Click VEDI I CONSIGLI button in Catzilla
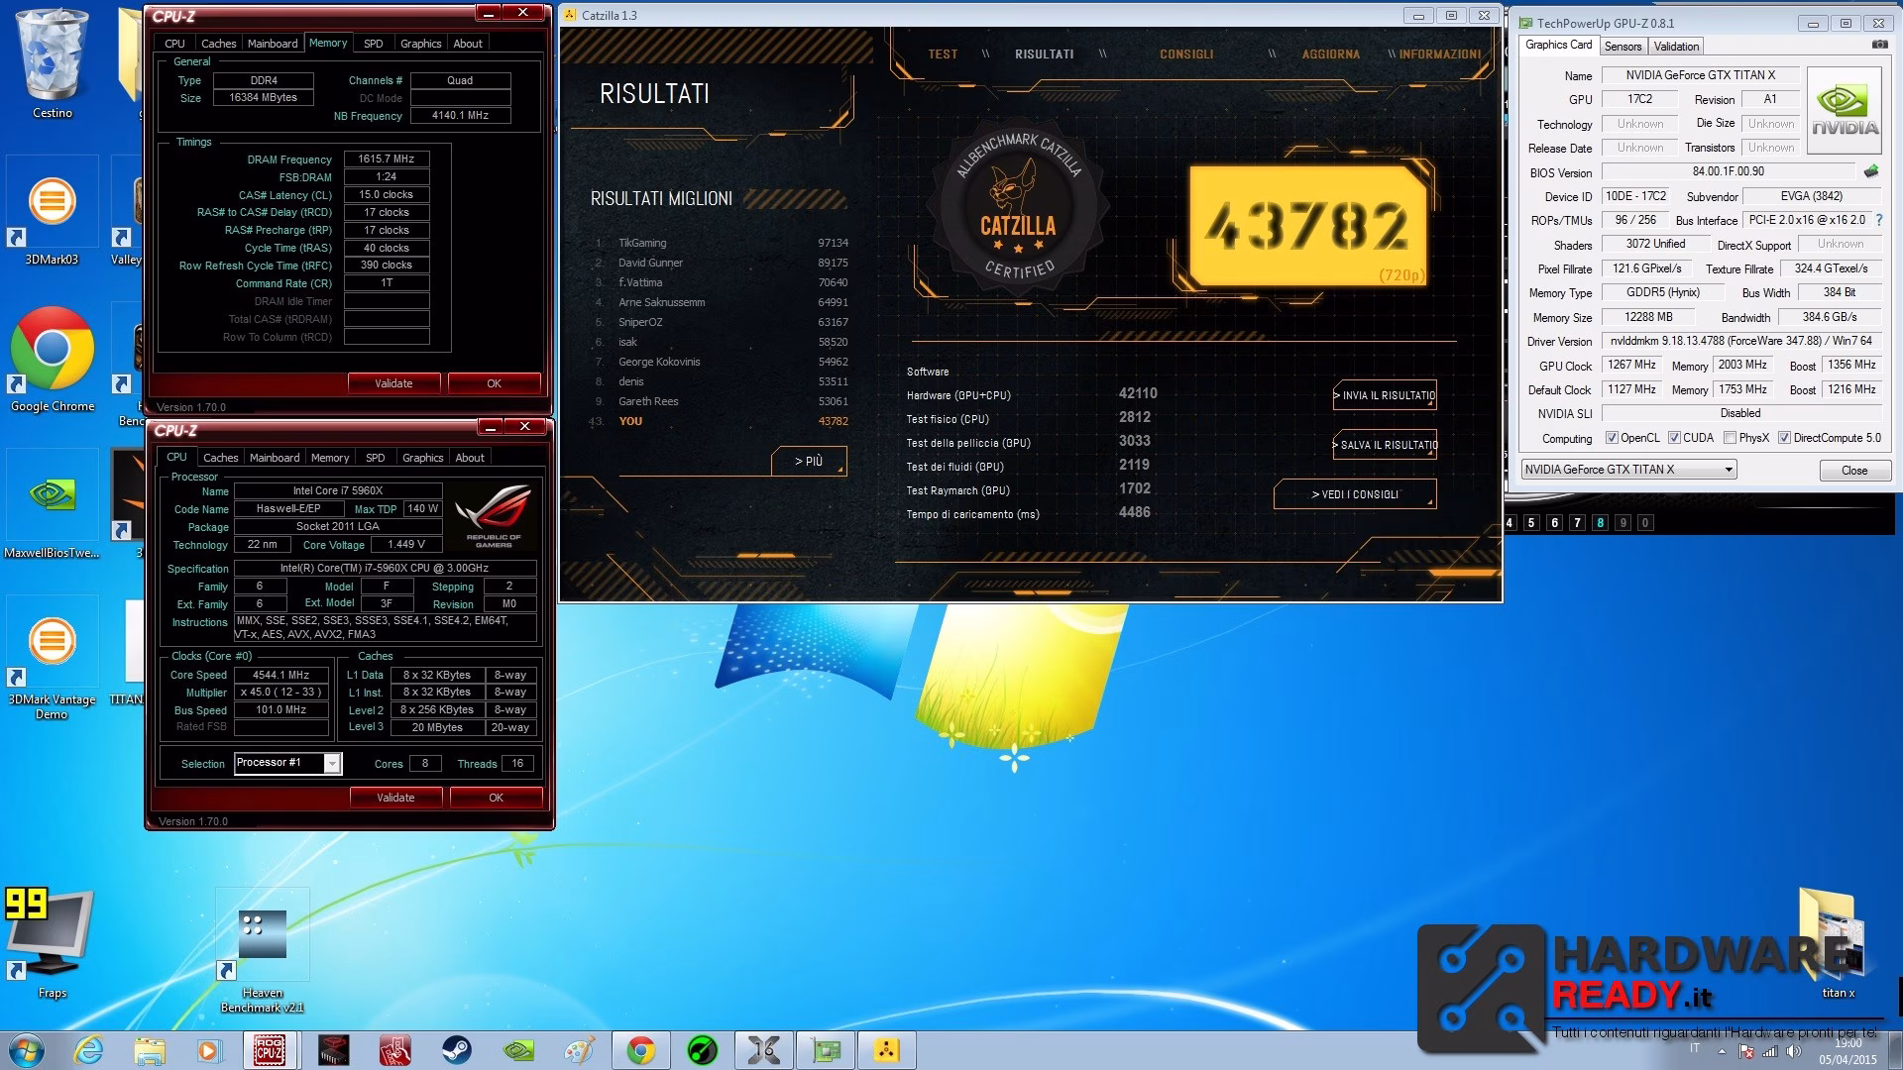The image size is (1903, 1070). [x=1355, y=494]
